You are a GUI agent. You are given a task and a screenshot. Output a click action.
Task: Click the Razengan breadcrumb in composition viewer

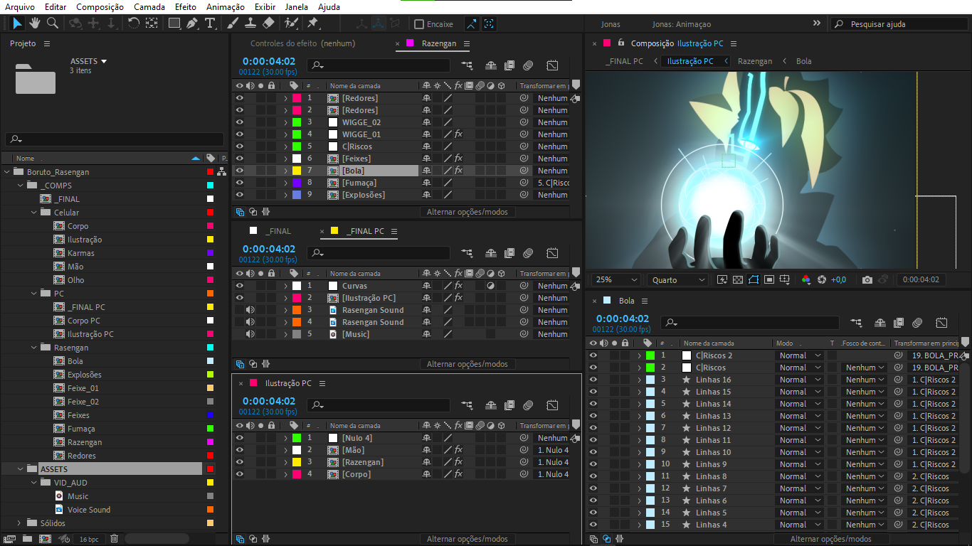point(755,61)
